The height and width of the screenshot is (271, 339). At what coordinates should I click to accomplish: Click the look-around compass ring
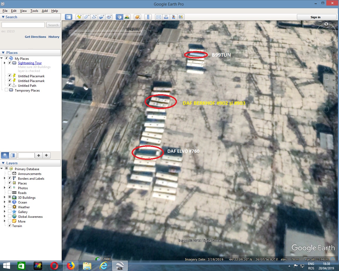(x=326, y=34)
